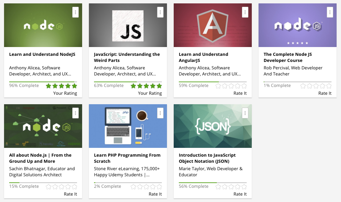Open the menu on the All about Node.js card

point(75,113)
